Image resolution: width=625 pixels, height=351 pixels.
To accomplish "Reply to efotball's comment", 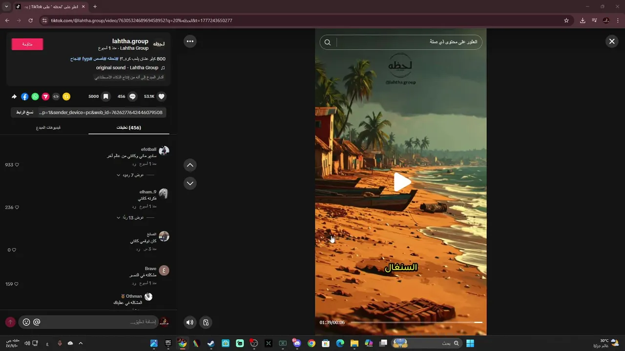I will pyautogui.click(x=134, y=164).
